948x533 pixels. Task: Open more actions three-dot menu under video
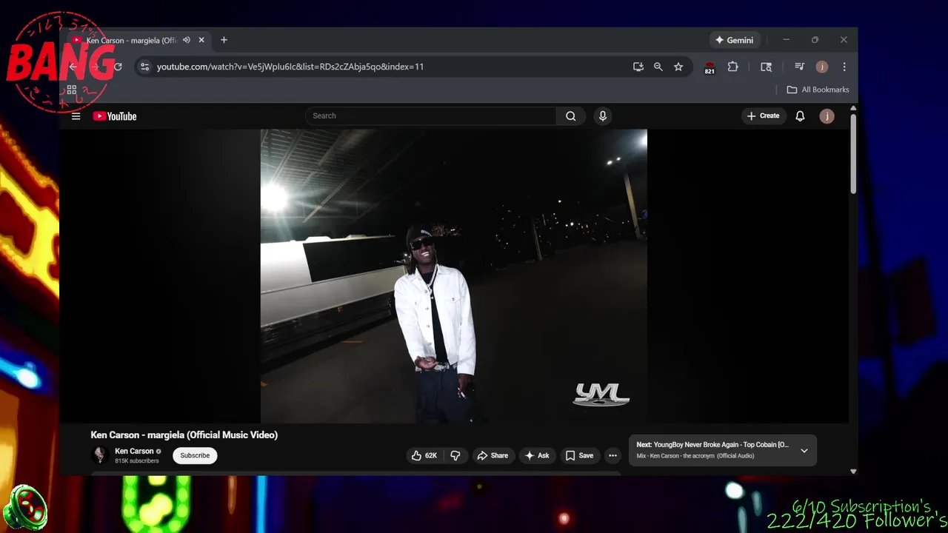click(612, 455)
